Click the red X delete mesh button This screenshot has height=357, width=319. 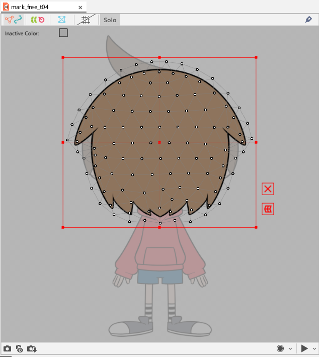[268, 189]
